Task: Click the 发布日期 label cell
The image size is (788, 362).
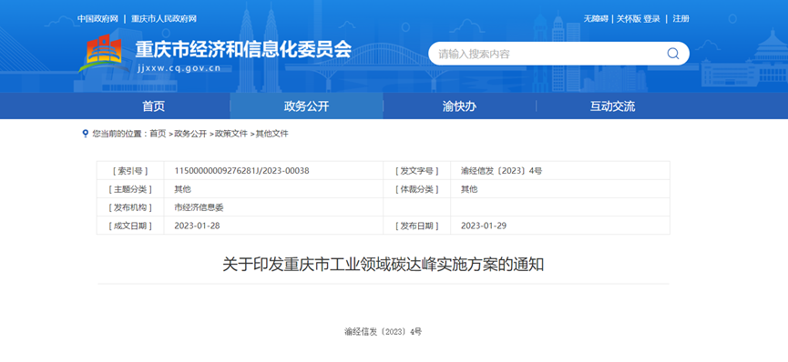Action: 416,226
